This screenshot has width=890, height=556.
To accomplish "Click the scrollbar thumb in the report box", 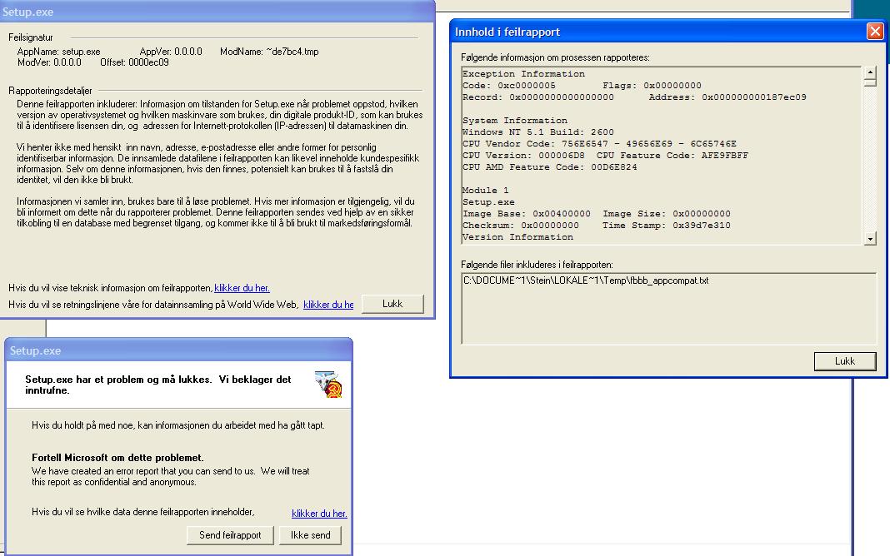I will click(x=870, y=82).
